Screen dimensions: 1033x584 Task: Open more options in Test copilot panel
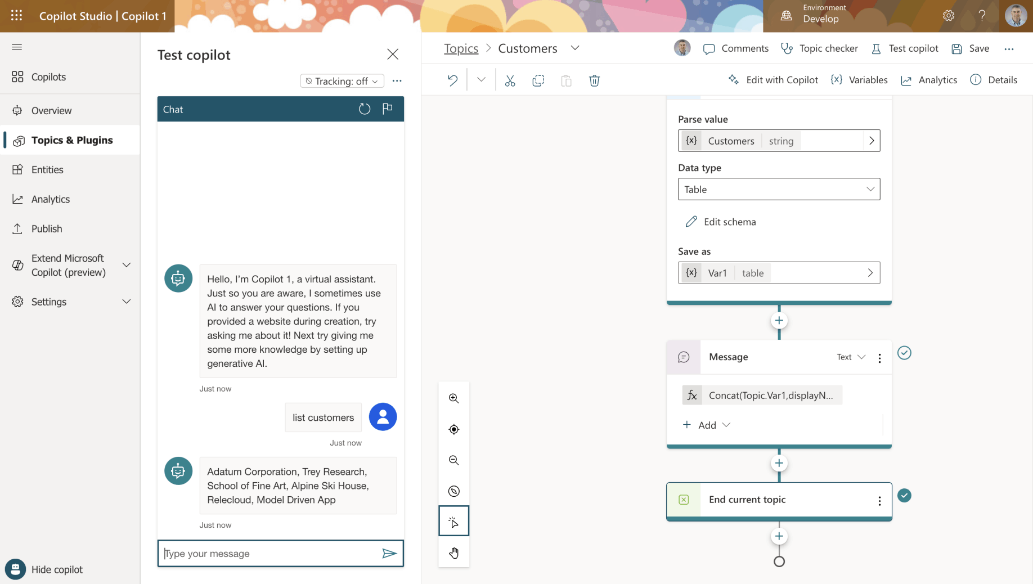pyautogui.click(x=397, y=81)
